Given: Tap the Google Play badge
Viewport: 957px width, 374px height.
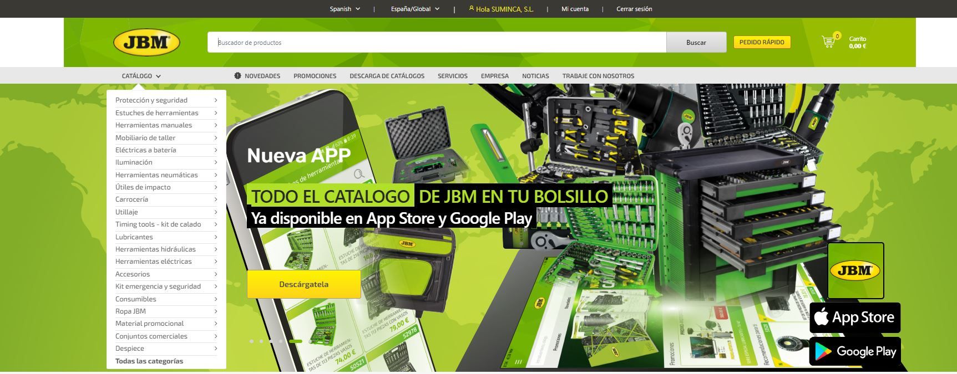Looking at the screenshot, I should click(855, 351).
